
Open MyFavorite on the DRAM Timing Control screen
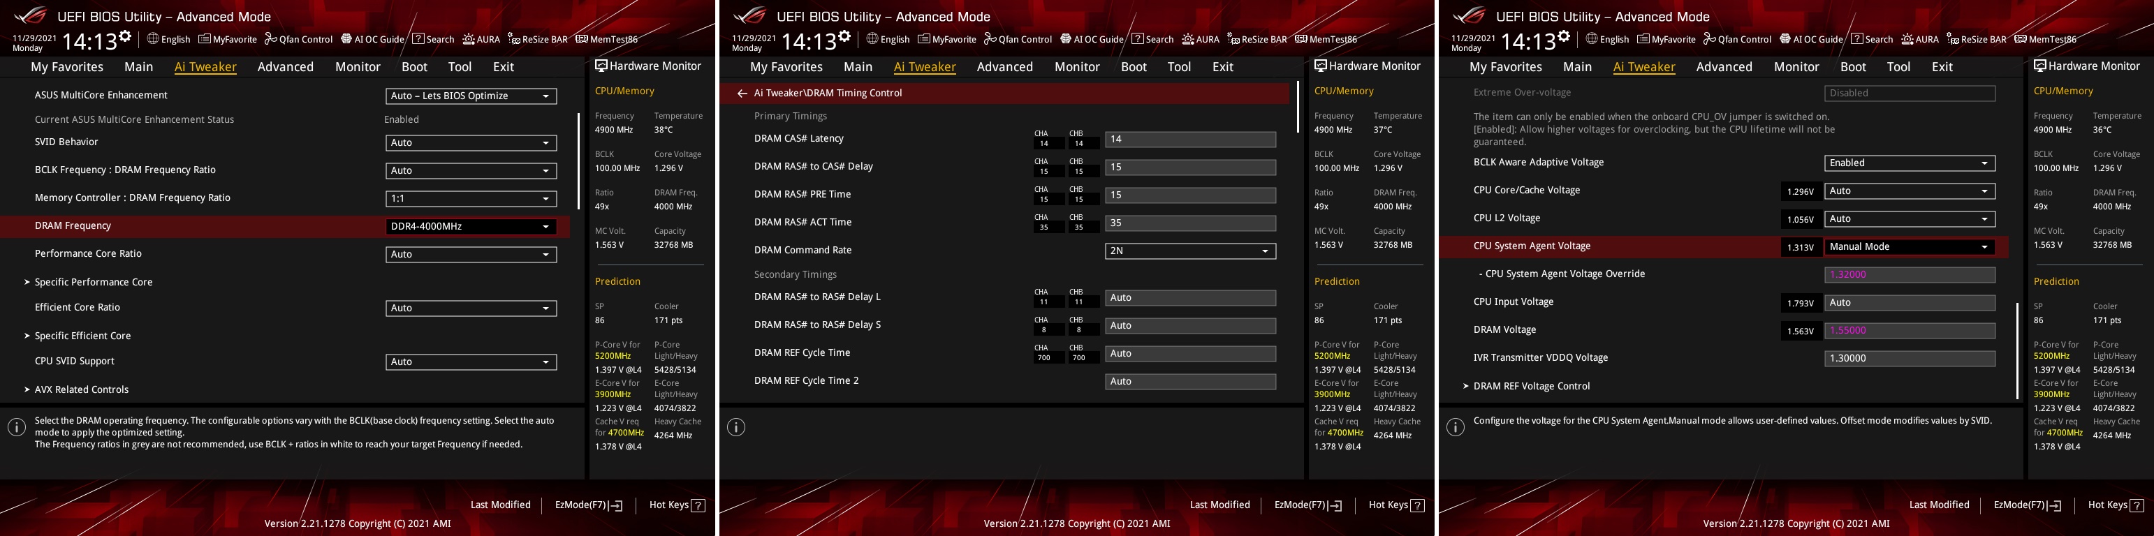pyautogui.click(x=946, y=39)
